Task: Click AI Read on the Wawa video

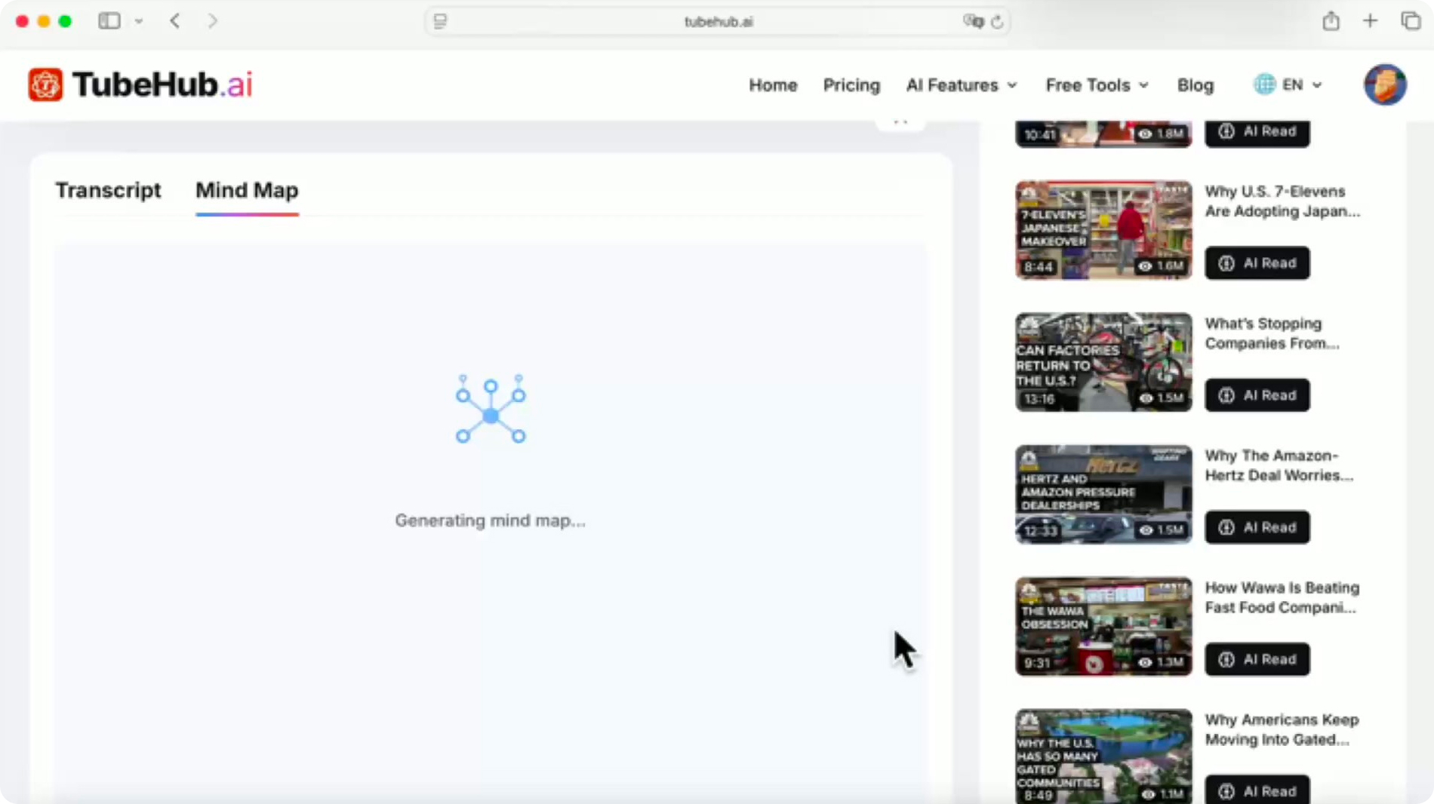Action: pyautogui.click(x=1257, y=659)
